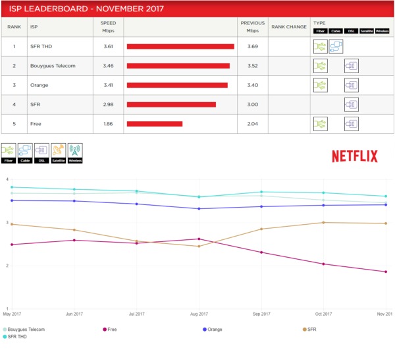This screenshot has height=352, width=395.
Task: Click the 2.04 previous speed value
Action: [x=253, y=124]
